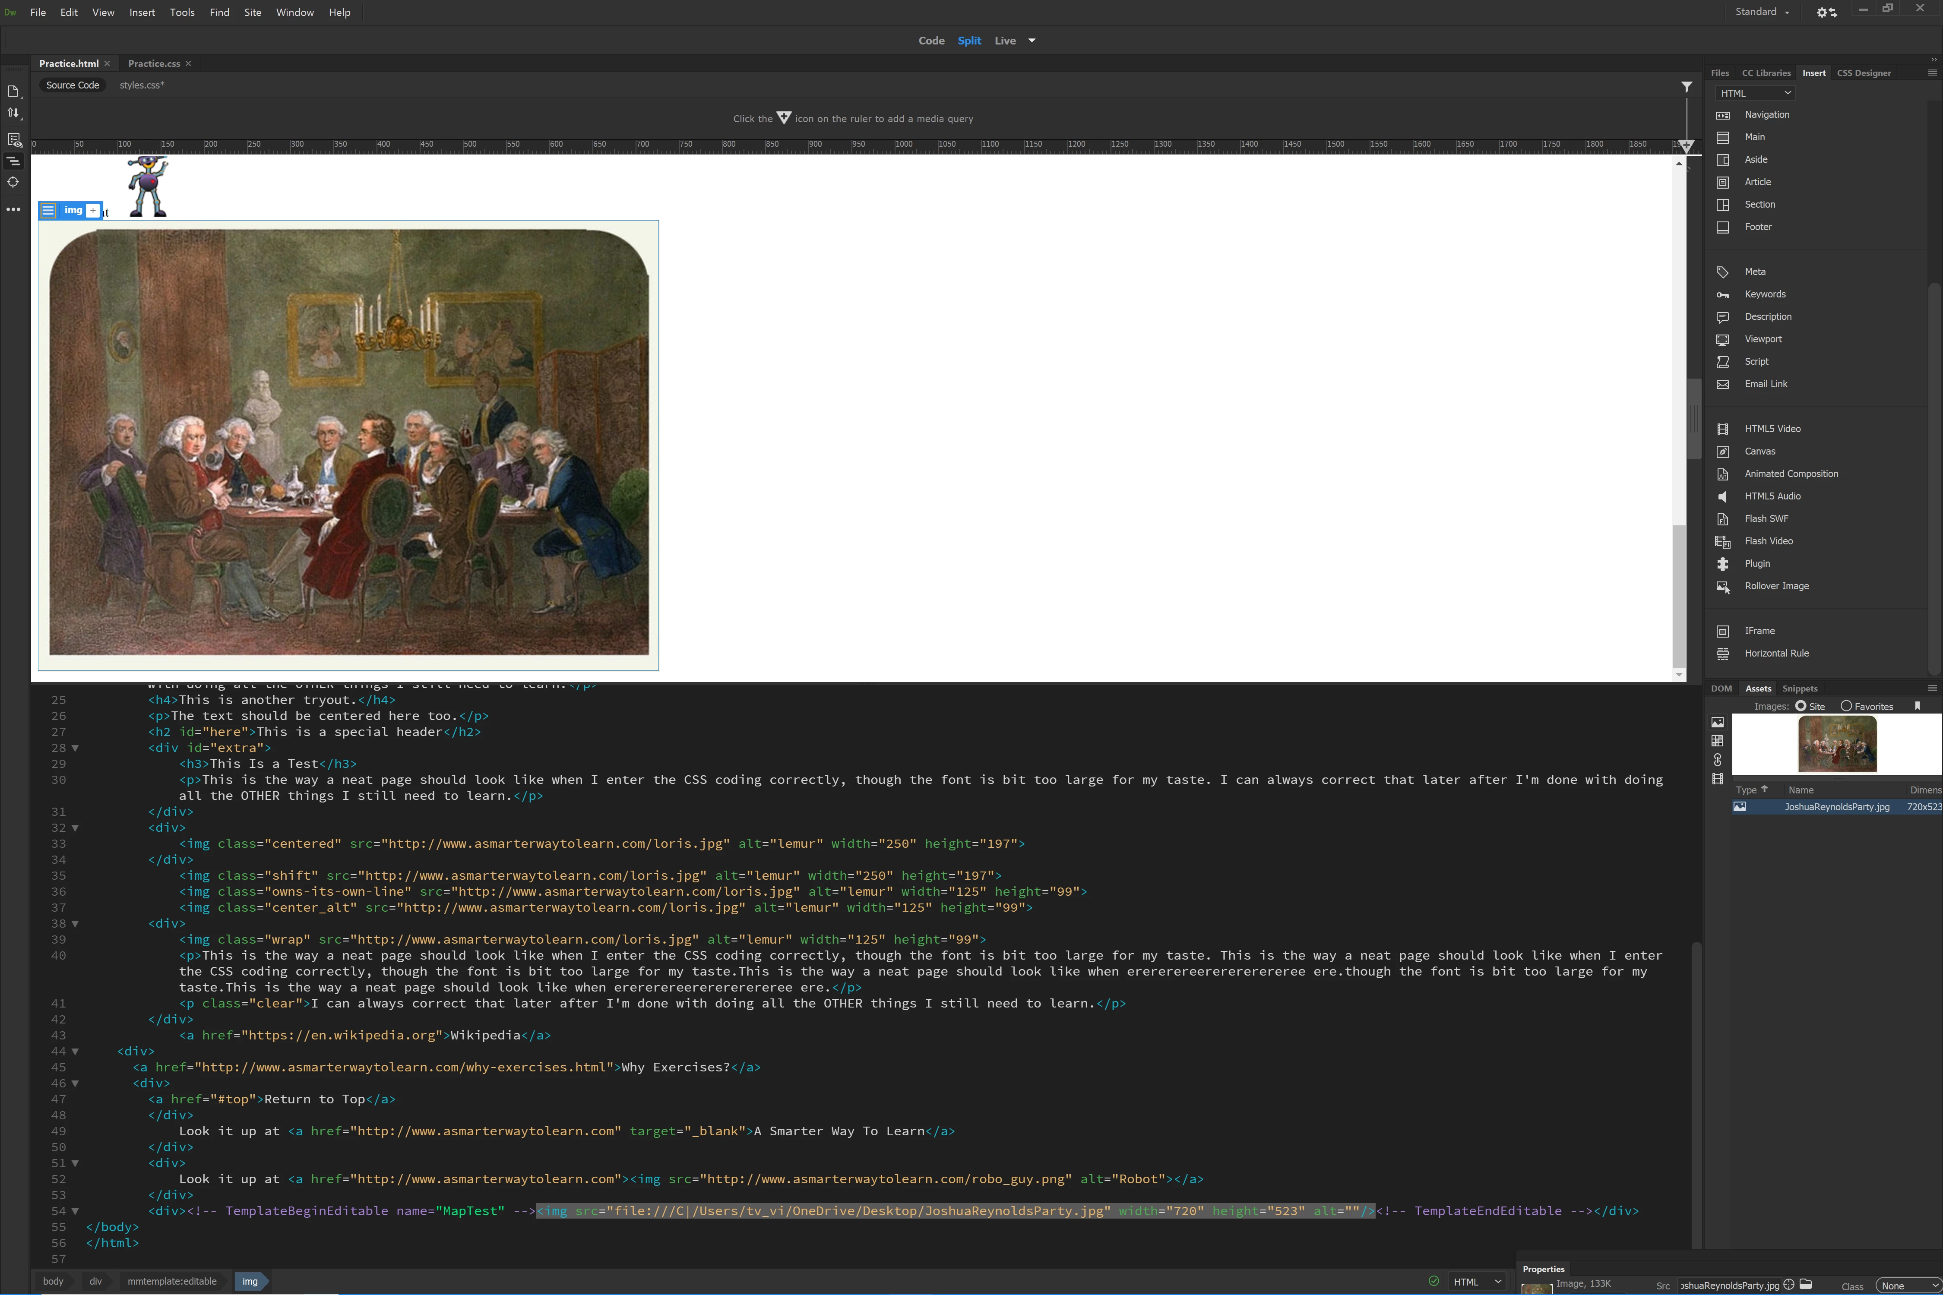Open the Open Documents file icon
The width and height of the screenshot is (1943, 1295).
[13, 91]
